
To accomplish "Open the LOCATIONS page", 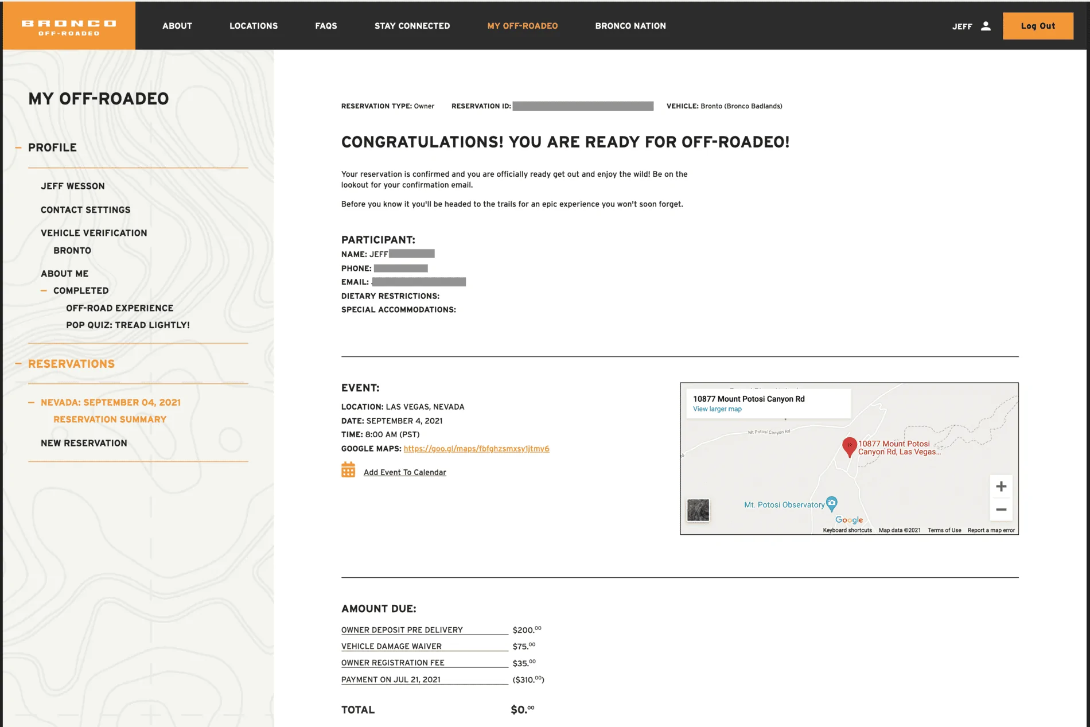I will [254, 26].
